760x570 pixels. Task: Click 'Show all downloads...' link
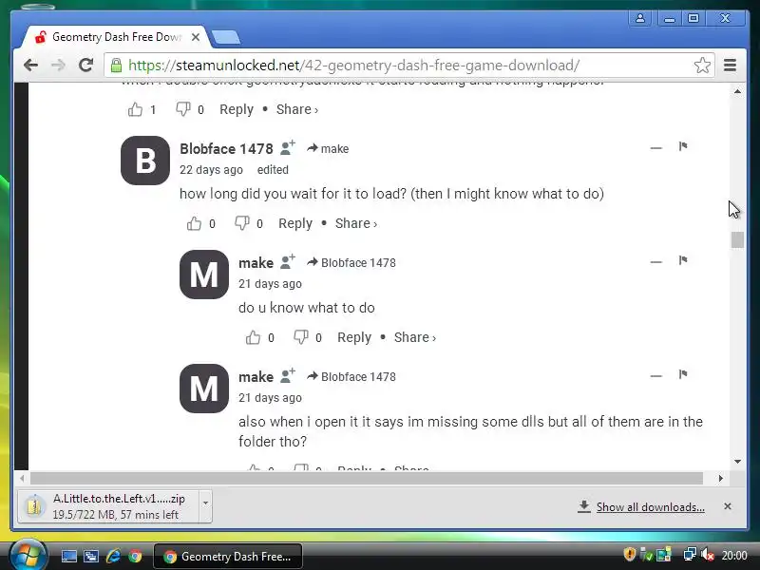point(651,507)
